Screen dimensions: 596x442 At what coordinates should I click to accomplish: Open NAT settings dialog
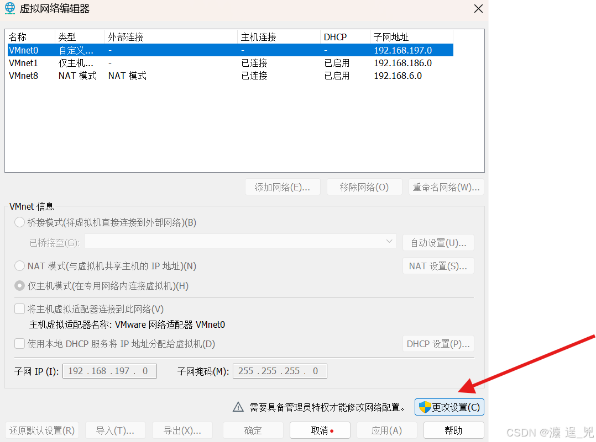click(x=438, y=265)
